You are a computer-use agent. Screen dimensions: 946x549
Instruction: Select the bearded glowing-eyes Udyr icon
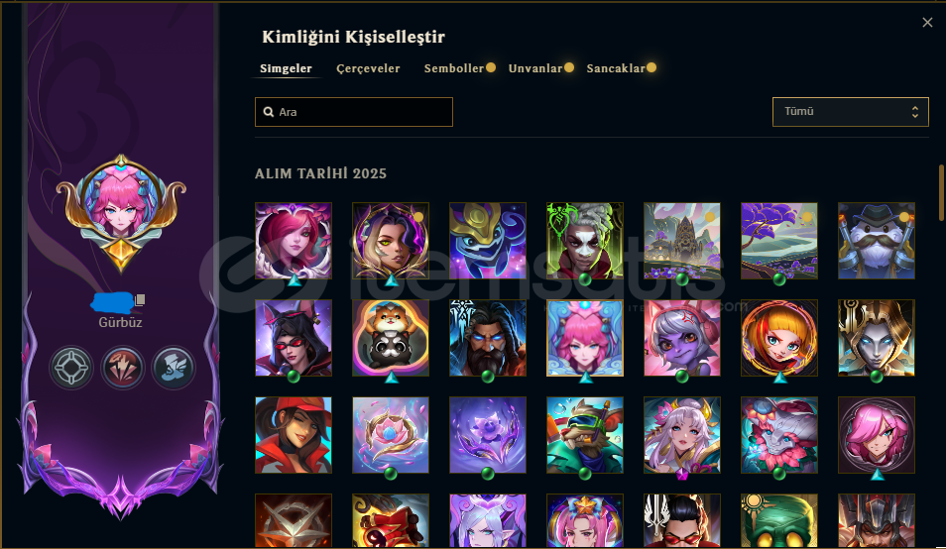click(488, 338)
